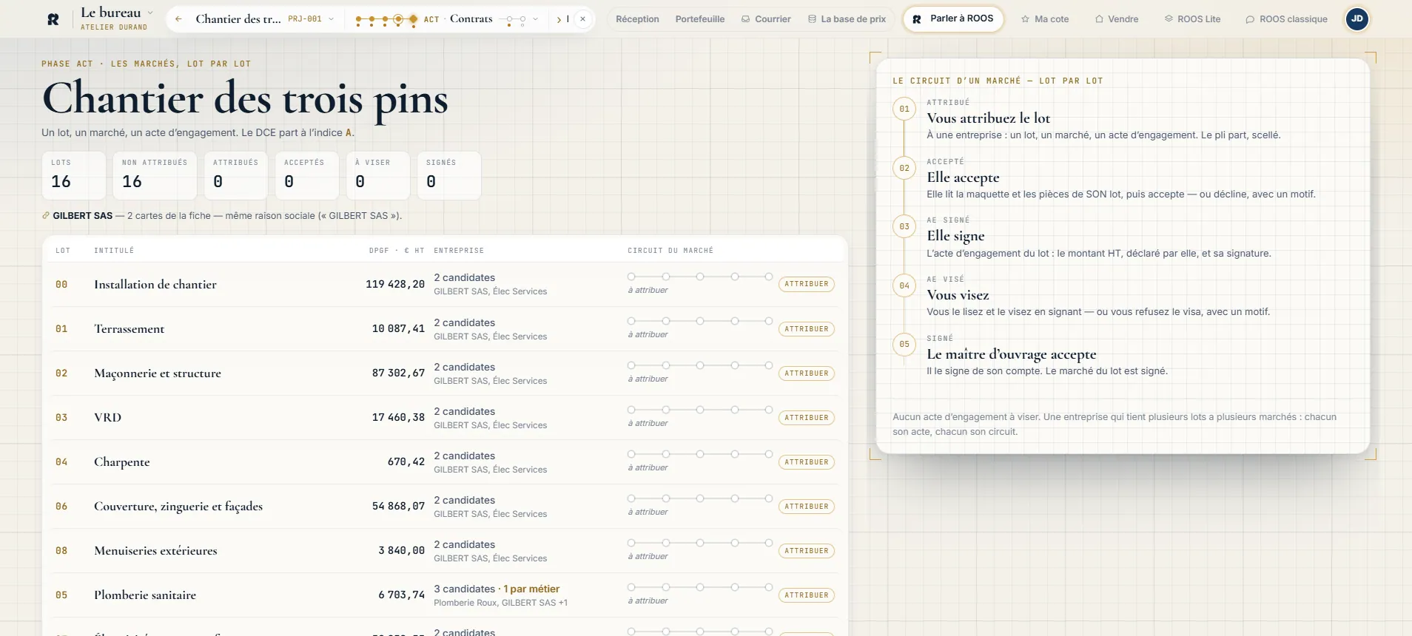Click the Signés count card
1412x636 pixels.
click(x=449, y=175)
